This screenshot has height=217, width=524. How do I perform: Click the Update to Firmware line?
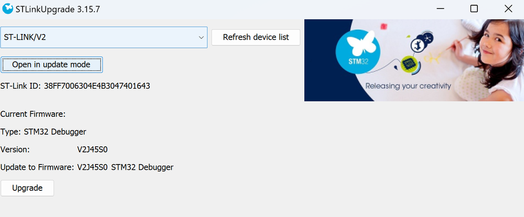pyautogui.click(x=87, y=167)
